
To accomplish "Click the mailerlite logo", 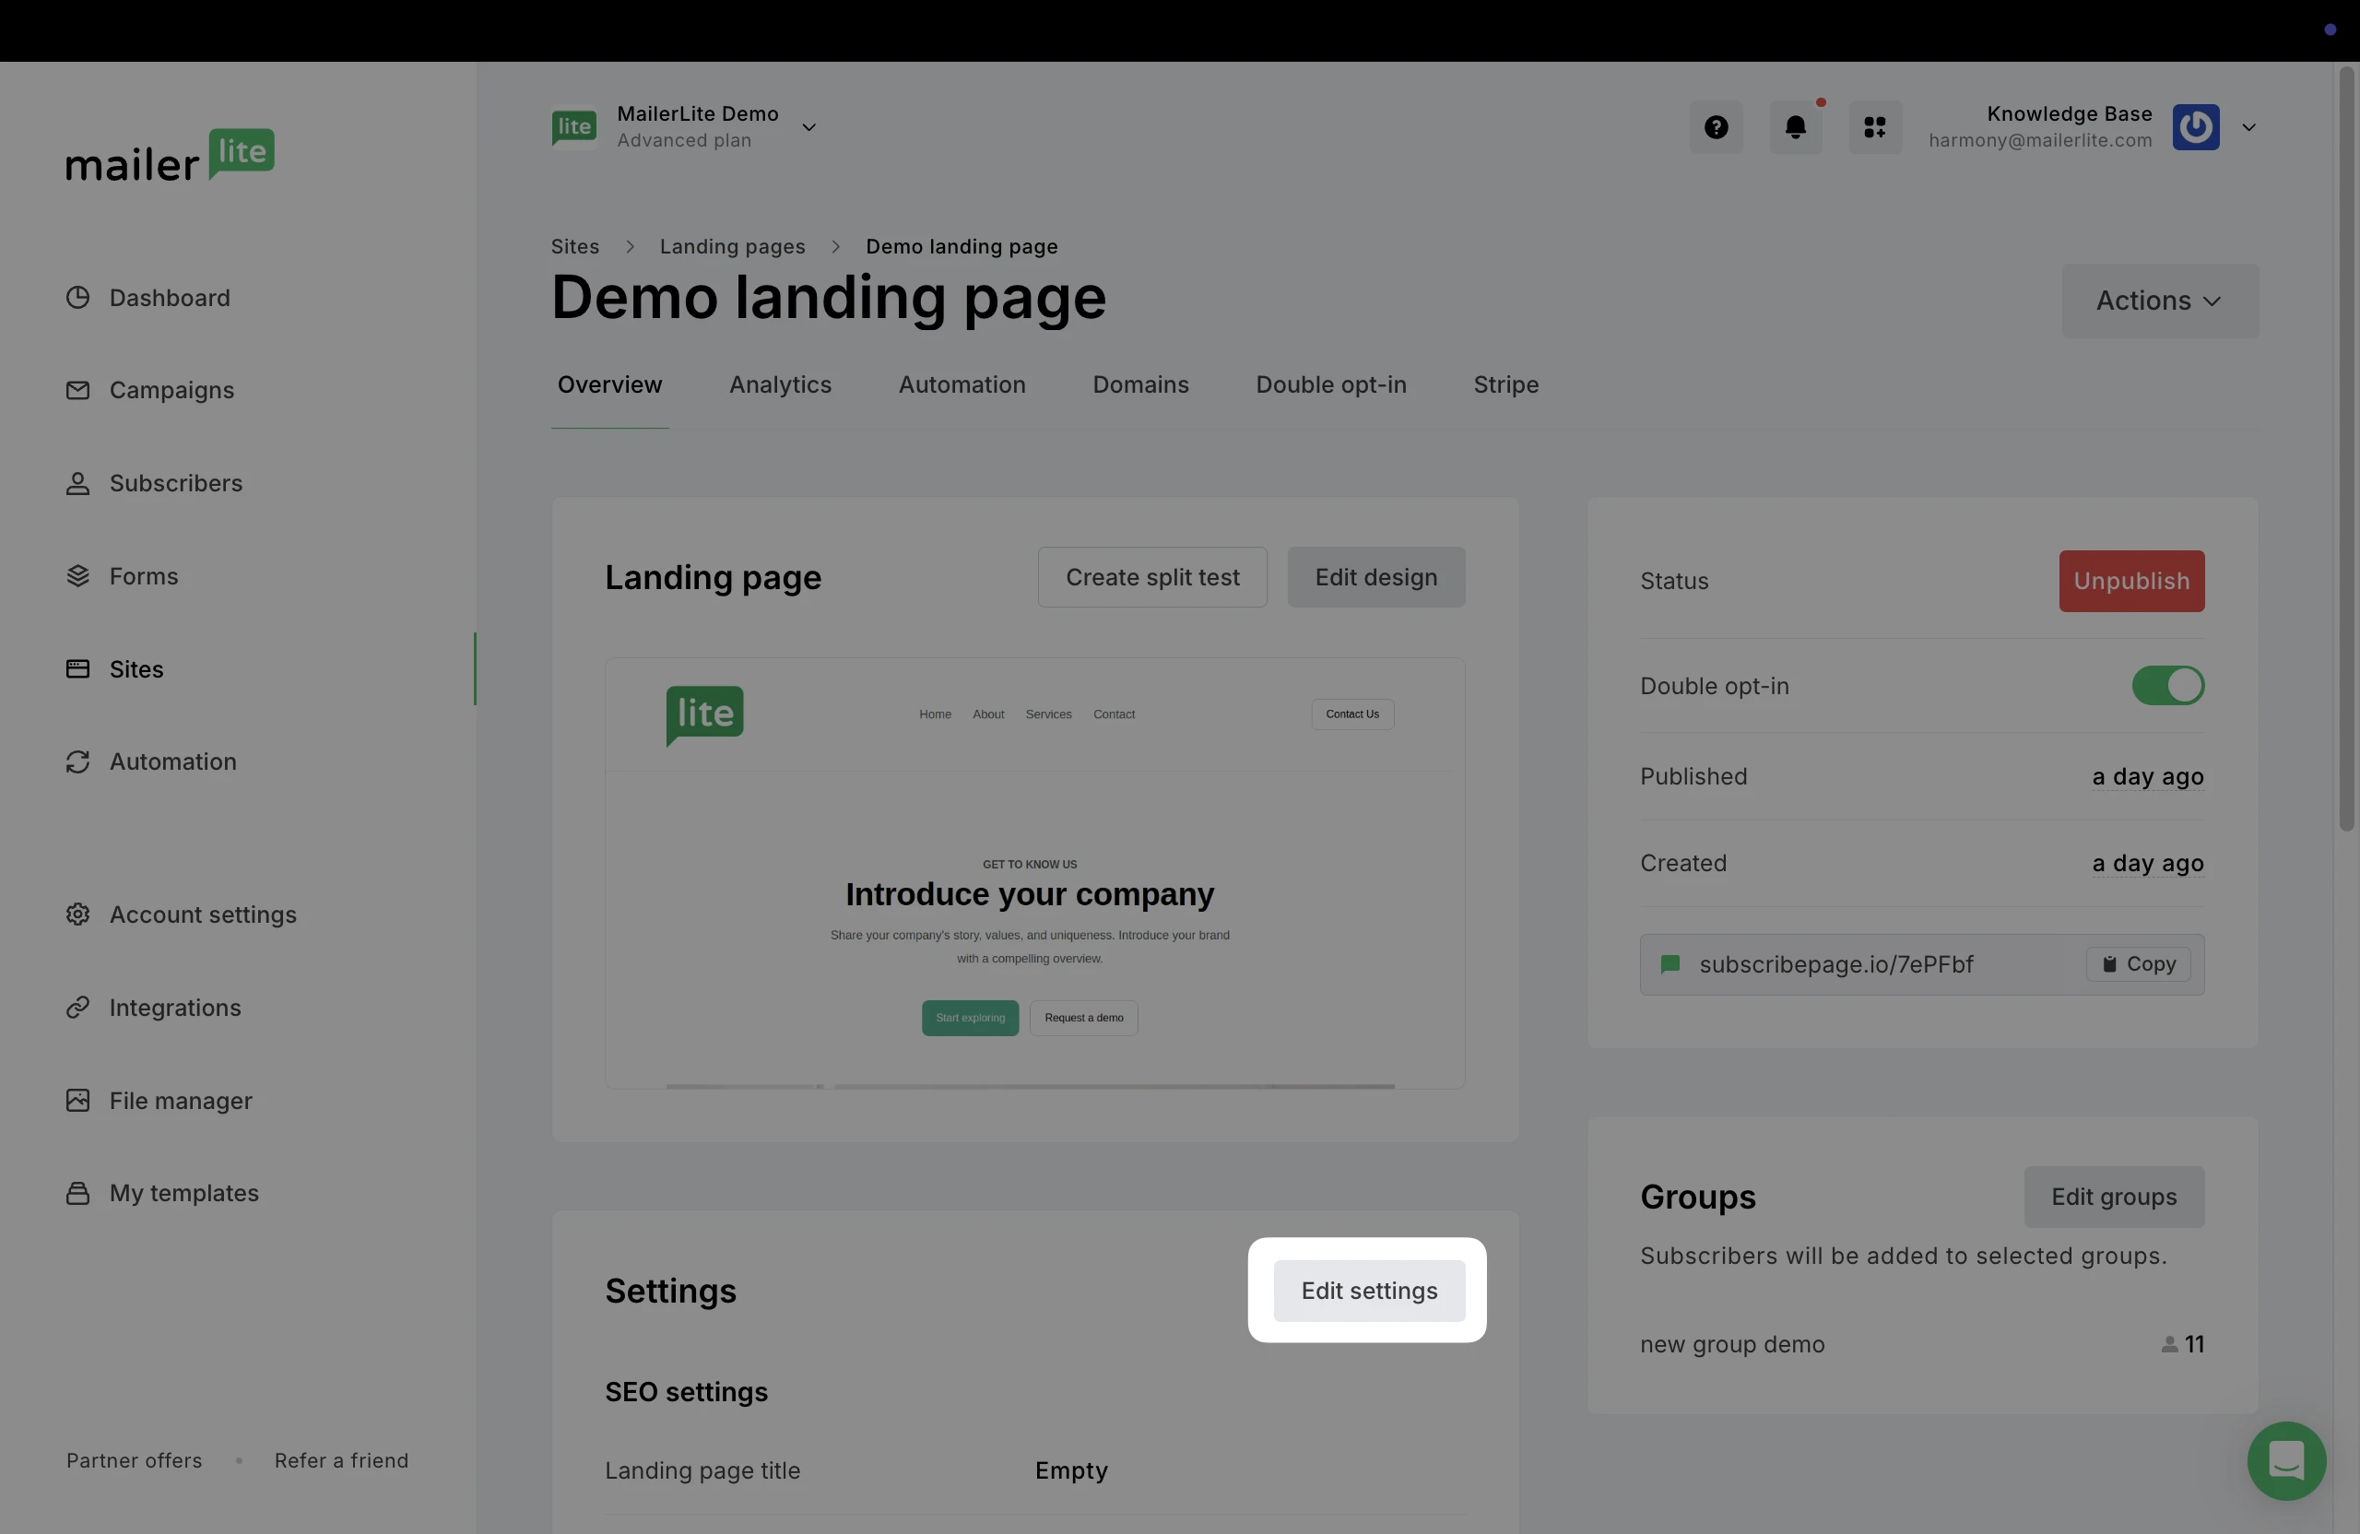I will pos(170,157).
